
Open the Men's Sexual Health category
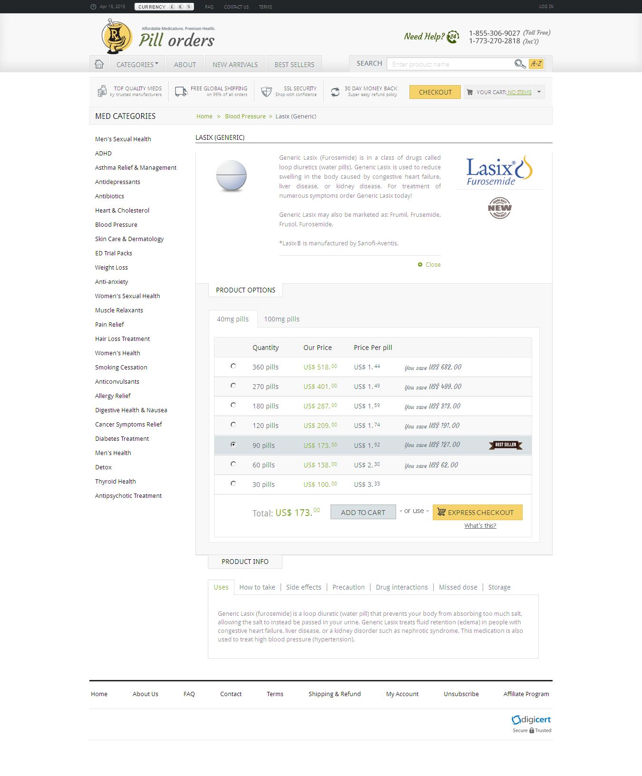click(123, 139)
